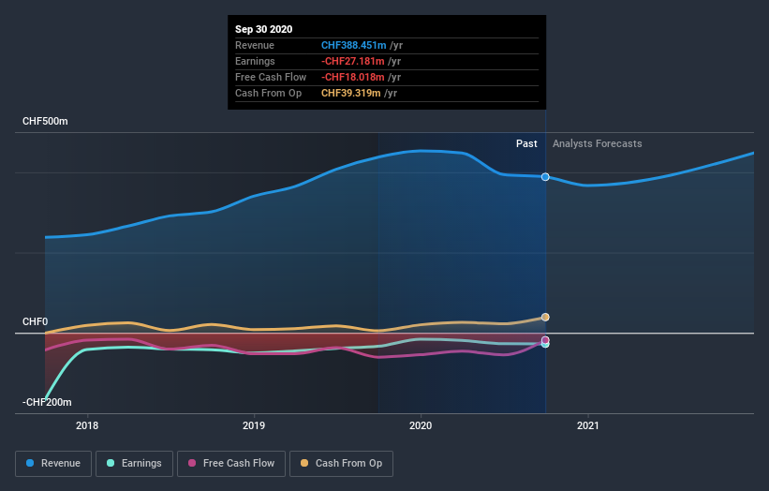769x491 pixels.
Task: Click the CHF39.319m cash from op value
Action: [x=350, y=93]
